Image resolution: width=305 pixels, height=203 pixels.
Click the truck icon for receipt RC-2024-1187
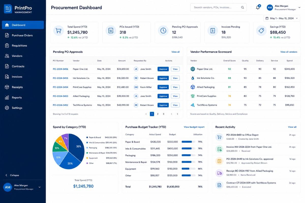click(x=219, y=173)
